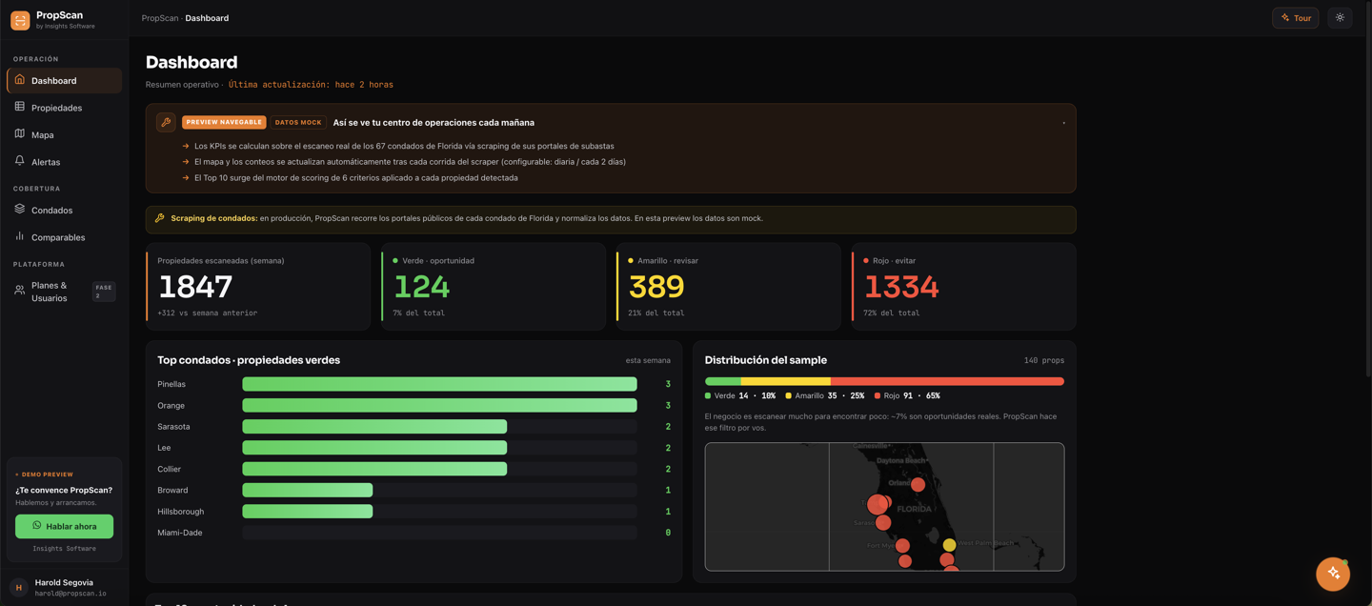
Task: Click the Rojo evitar 1334 card
Action: coord(963,287)
